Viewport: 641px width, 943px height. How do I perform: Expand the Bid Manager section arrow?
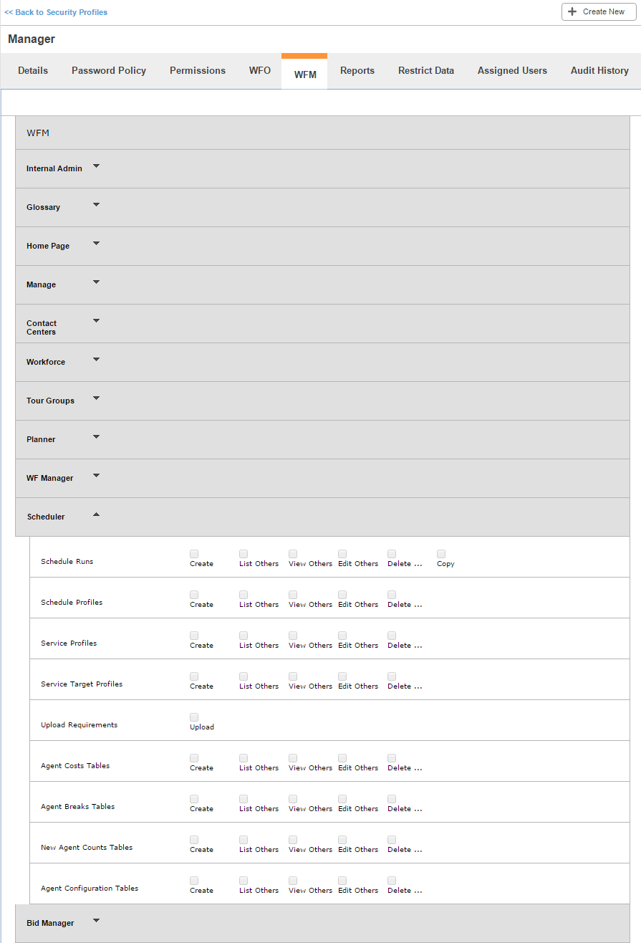[x=97, y=921]
